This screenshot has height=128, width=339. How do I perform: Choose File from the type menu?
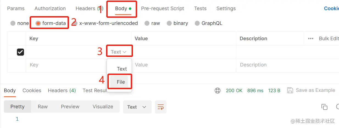[x=121, y=82]
